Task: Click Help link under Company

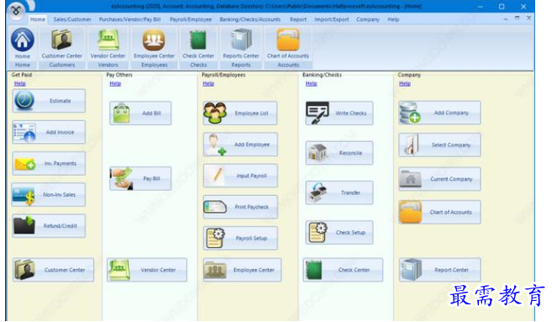Action: 405,83
